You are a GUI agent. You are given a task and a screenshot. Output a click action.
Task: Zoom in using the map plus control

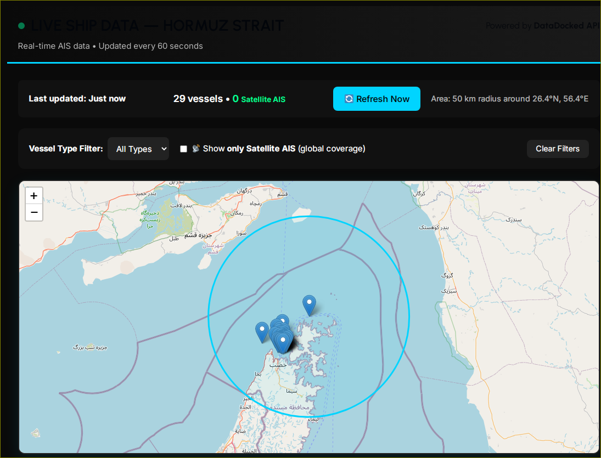pyautogui.click(x=33, y=195)
